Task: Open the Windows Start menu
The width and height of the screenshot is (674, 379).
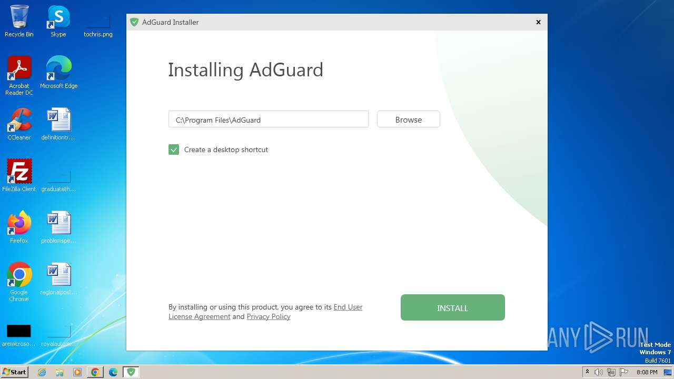Action: coord(15,372)
